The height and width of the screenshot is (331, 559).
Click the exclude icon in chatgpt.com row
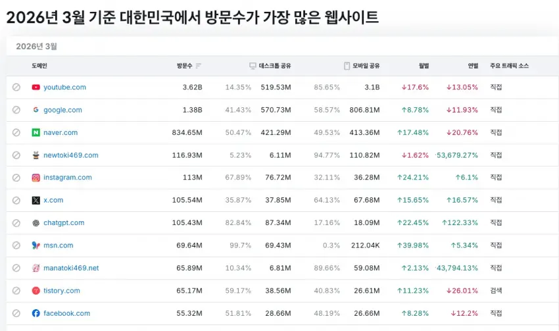[16, 223]
